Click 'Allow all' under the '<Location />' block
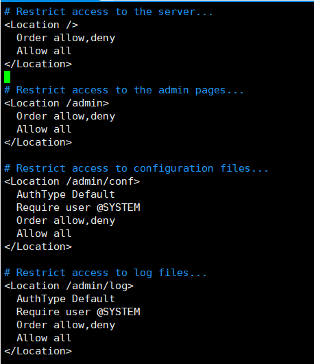 (44, 51)
